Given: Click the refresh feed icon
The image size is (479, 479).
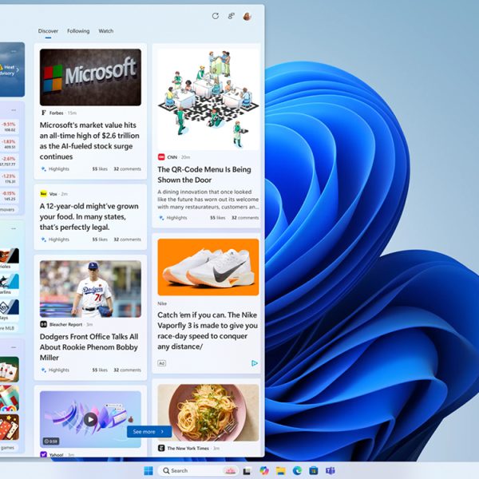Looking at the screenshot, I should pyautogui.click(x=216, y=16).
